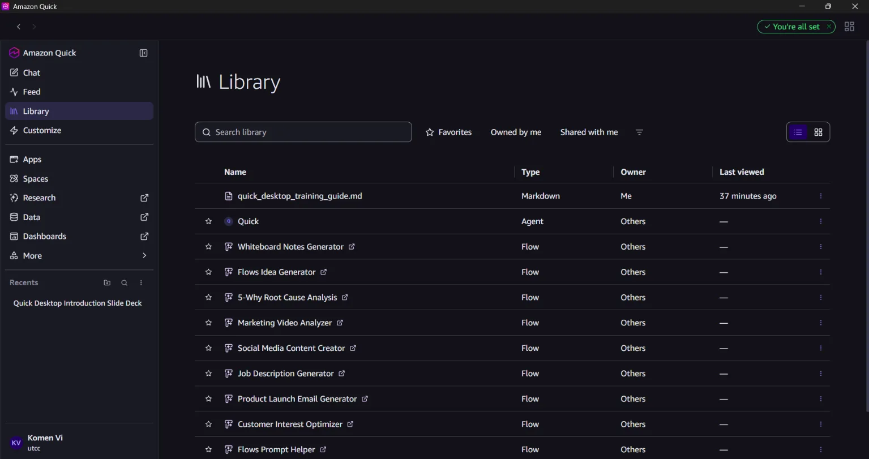Collapse the sidebar panel icon
869x459 pixels.
click(144, 53)
